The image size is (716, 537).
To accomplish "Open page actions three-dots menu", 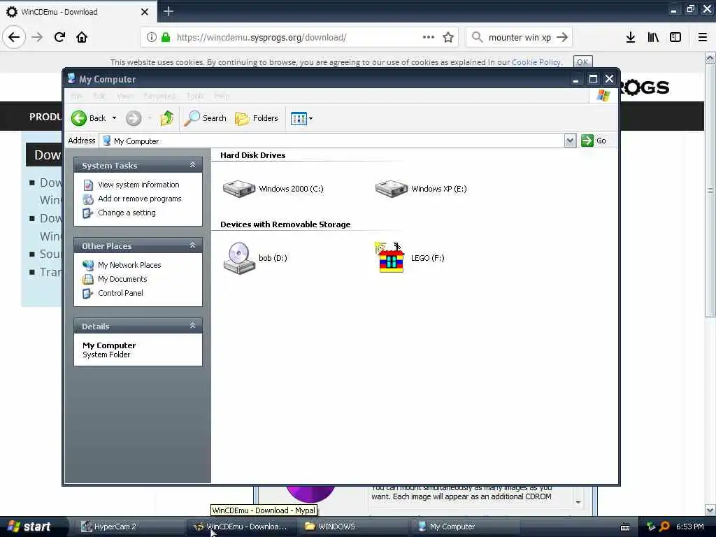I will pyautogui.click(x=429, y=37).
